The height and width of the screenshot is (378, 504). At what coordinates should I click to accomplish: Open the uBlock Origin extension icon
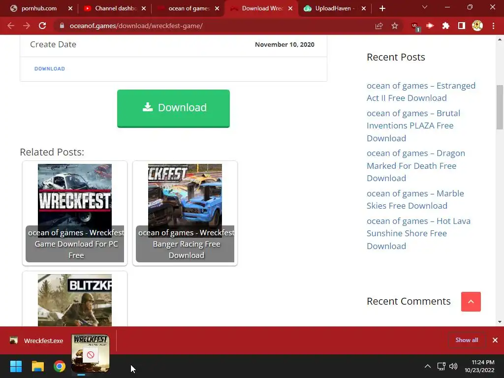click(x=415, y=27)
